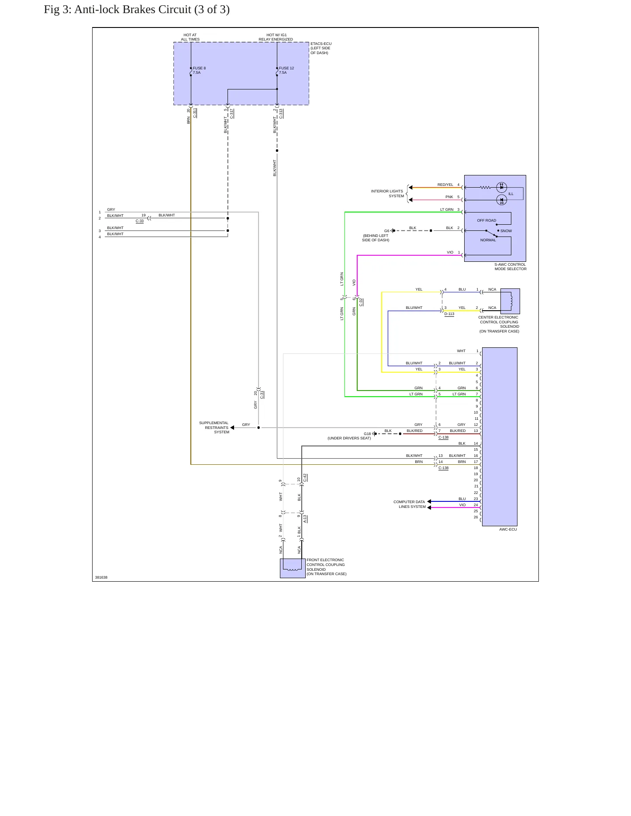Click the lower LED symbol on PNK line
Screen dimensions: 631x816
502,200
